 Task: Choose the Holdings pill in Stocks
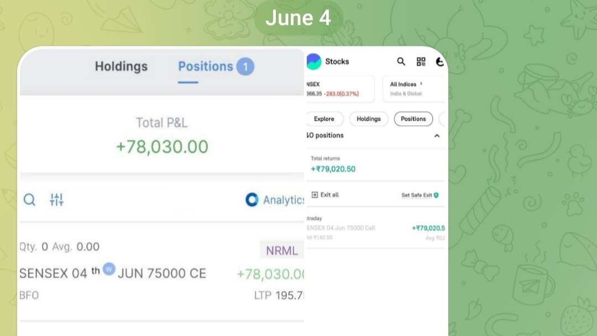369,119
